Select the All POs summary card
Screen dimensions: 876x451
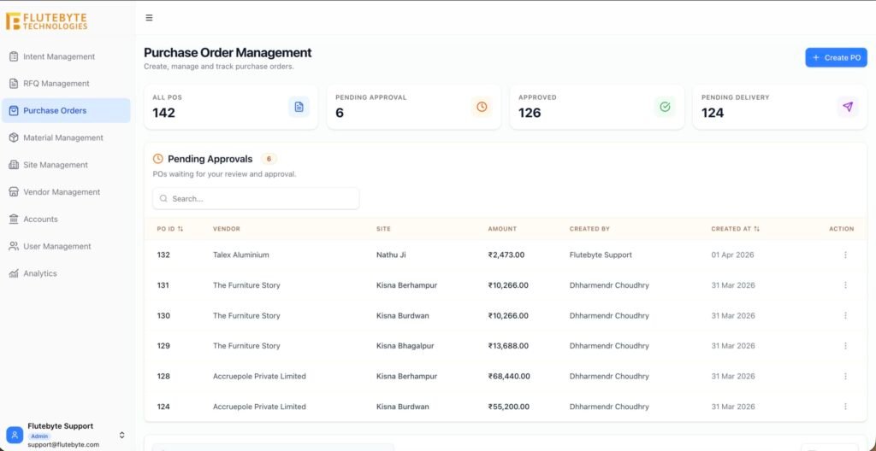(231, 107)
